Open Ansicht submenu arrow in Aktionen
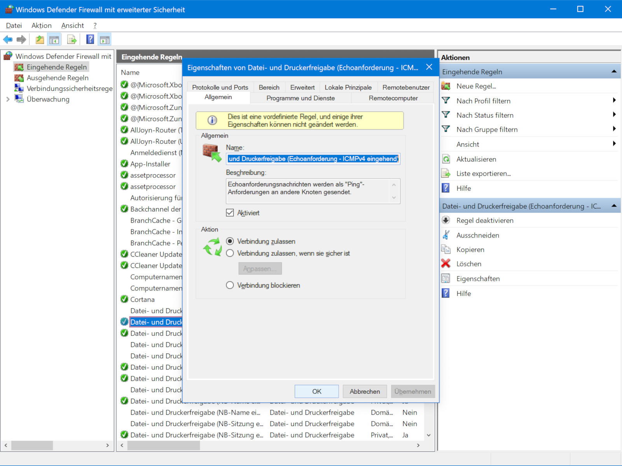The image size is (622, 466). pos(614,144)
